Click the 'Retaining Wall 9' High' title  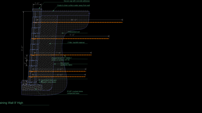click(x=11, y=103)
